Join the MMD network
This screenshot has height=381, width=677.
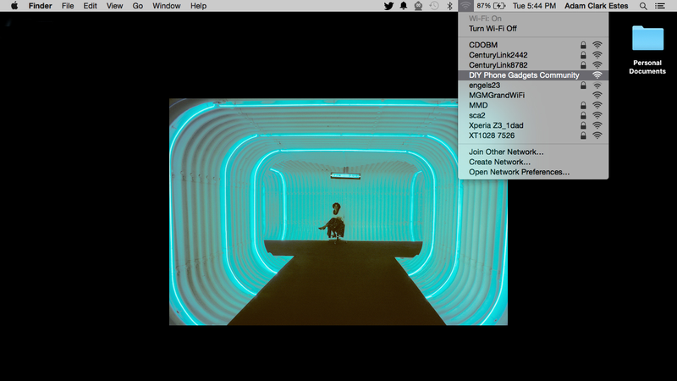tap(533, 105)
